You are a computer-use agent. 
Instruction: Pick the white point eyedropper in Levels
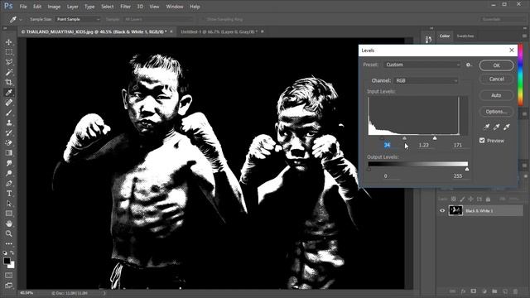506,127
